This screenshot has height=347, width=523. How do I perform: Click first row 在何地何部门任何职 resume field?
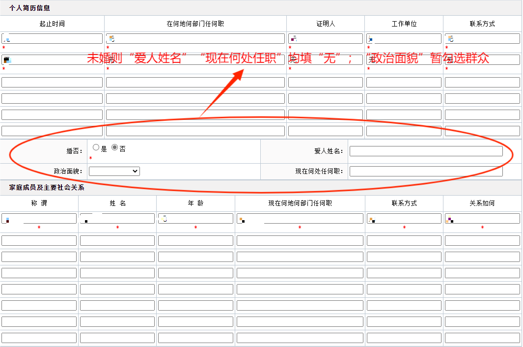tap(195, 39)
